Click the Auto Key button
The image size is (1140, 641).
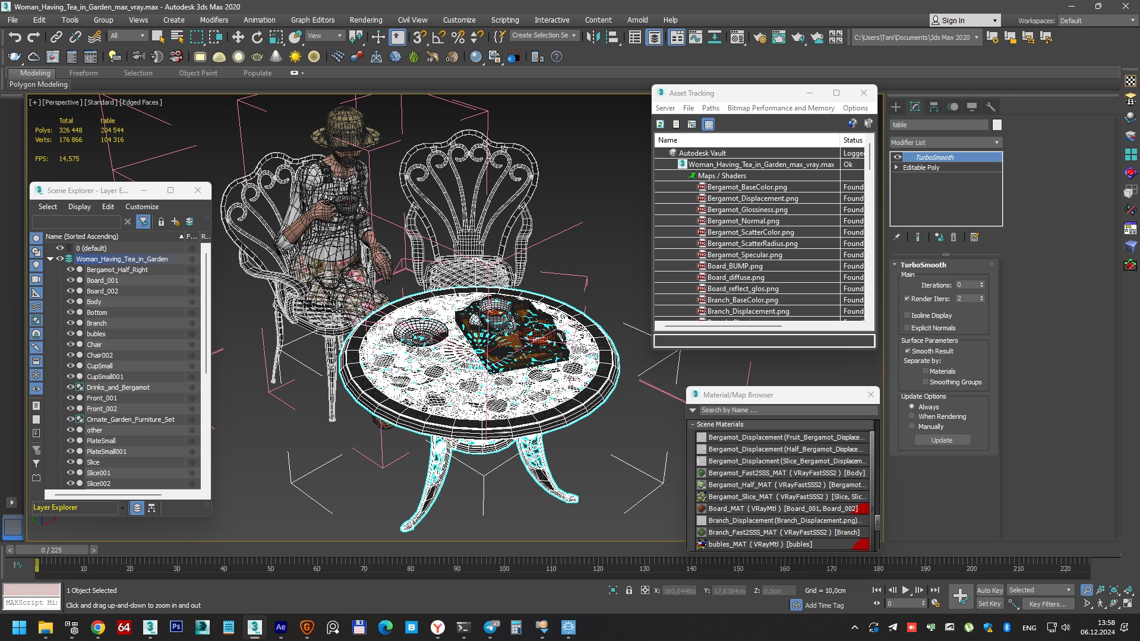tap(989, 590)
